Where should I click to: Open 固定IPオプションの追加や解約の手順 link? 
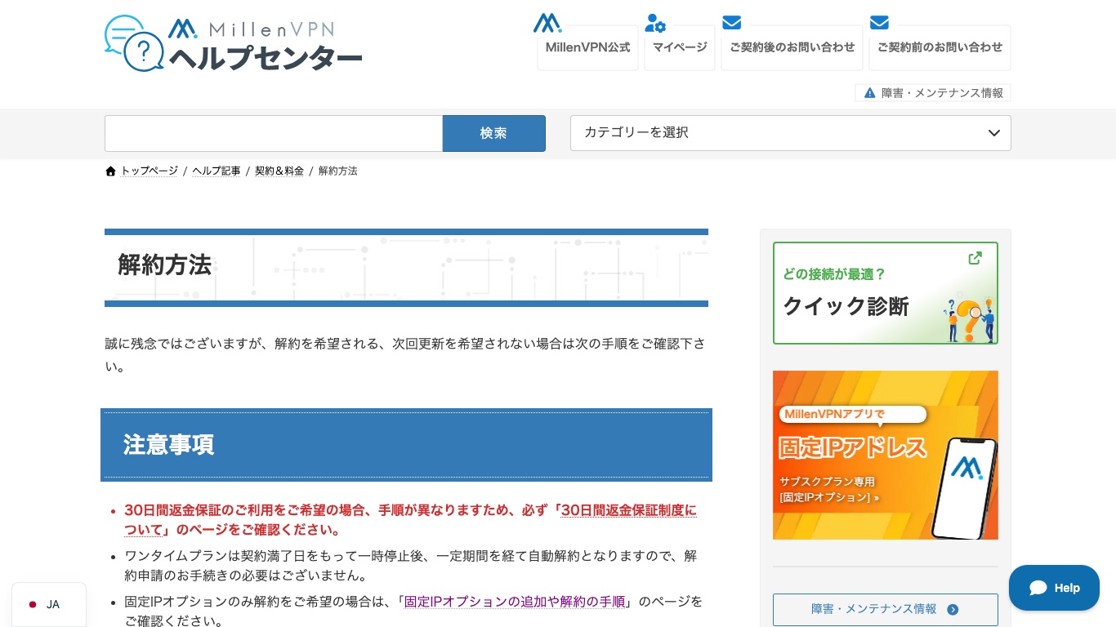[x=515, y=602]
